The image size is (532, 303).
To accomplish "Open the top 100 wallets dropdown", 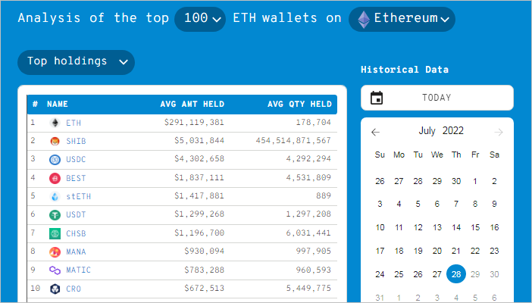I will pos(200,19).
